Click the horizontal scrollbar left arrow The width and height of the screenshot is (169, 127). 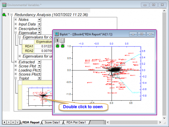tap(108, 122)
